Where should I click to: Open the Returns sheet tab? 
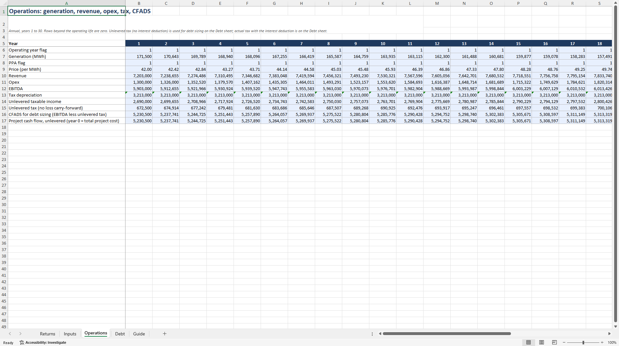(x=47, y=334)
